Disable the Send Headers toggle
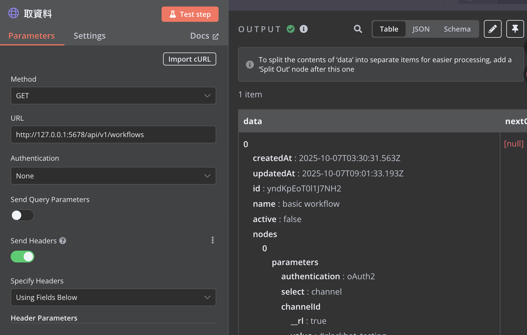The image size is (527, 335). click(22, 257)
